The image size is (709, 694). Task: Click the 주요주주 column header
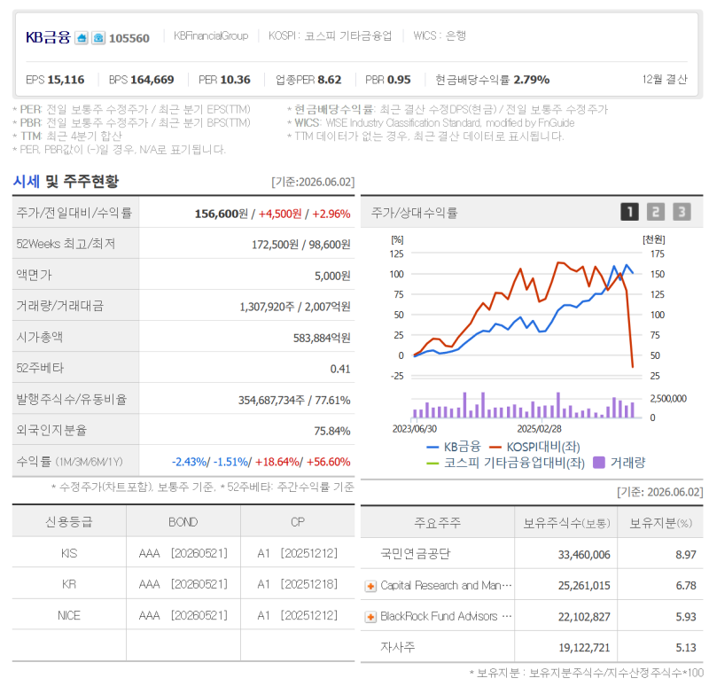[437, 523]
